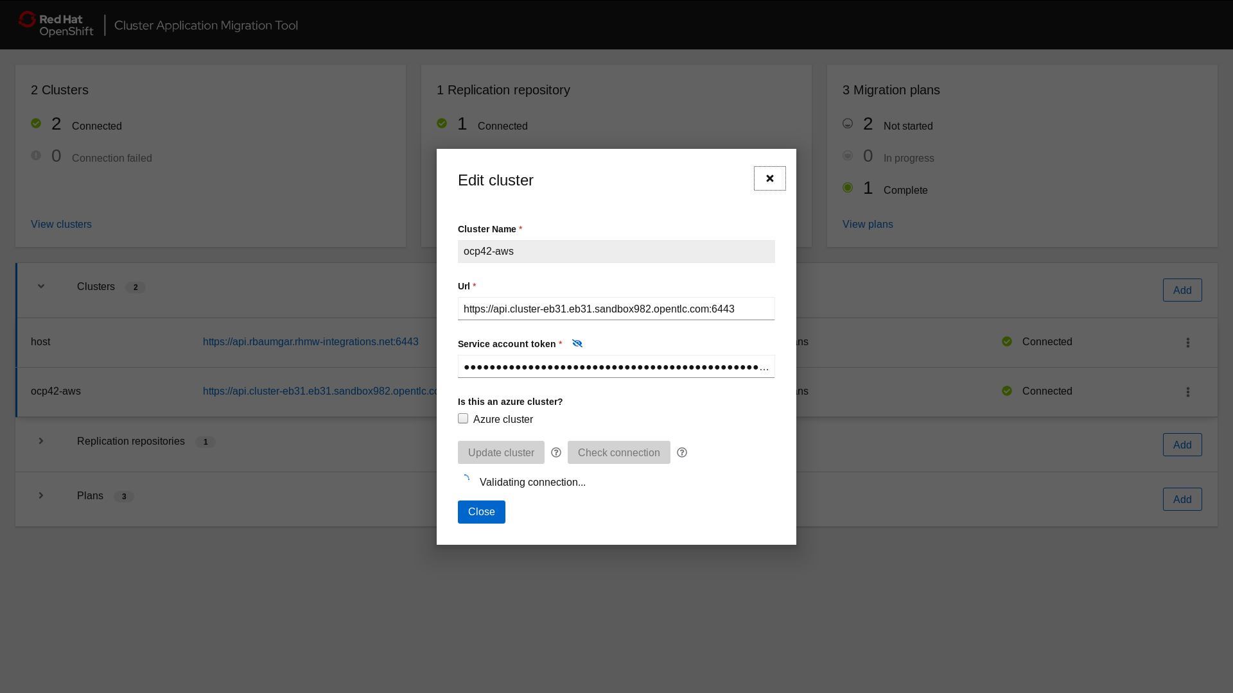Collapse the Clusters section
This screenshot has height=693, width=1233.
[x=40, y=286]
